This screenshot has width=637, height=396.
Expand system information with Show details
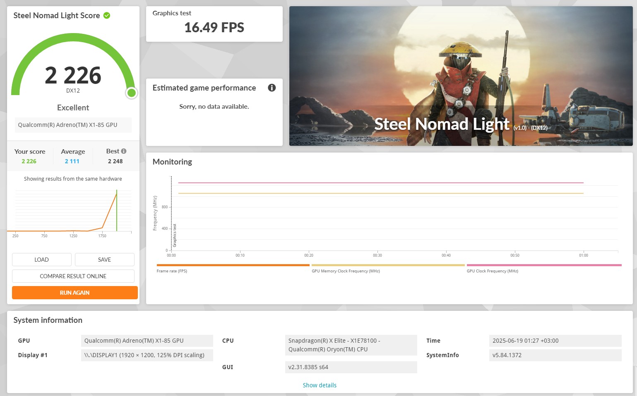320,385
